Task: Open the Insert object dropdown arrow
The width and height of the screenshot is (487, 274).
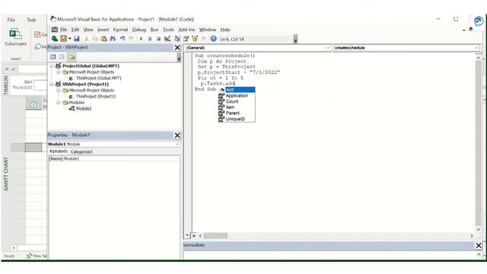Action: click(x=69, y=39)
